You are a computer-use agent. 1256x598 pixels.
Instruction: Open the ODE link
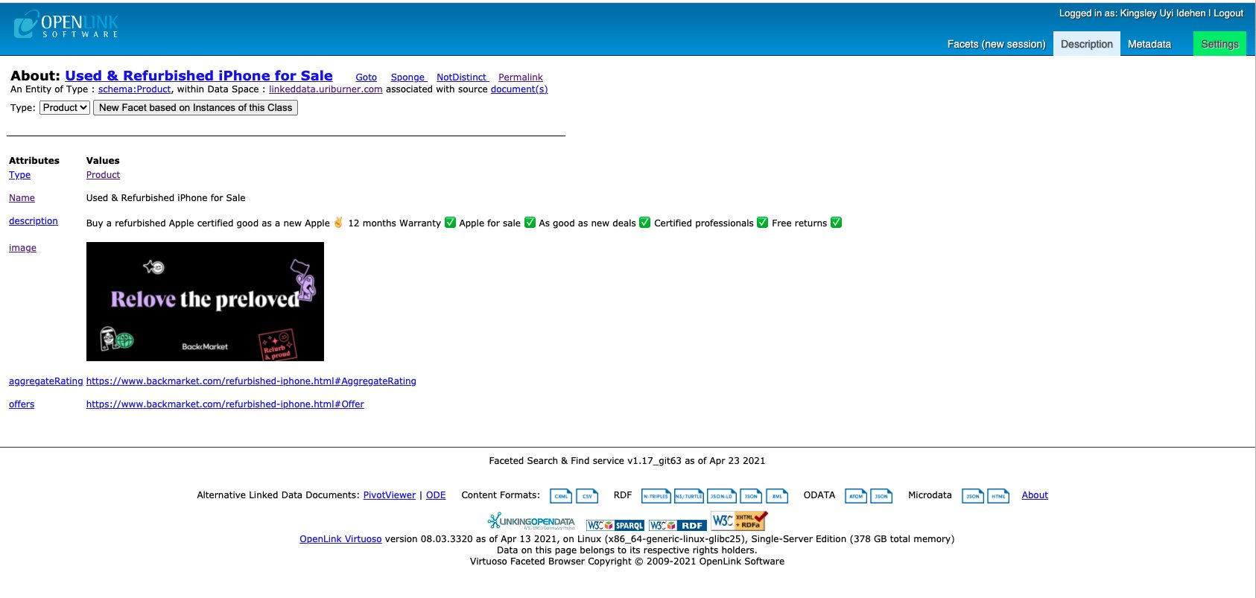point(436,495)
